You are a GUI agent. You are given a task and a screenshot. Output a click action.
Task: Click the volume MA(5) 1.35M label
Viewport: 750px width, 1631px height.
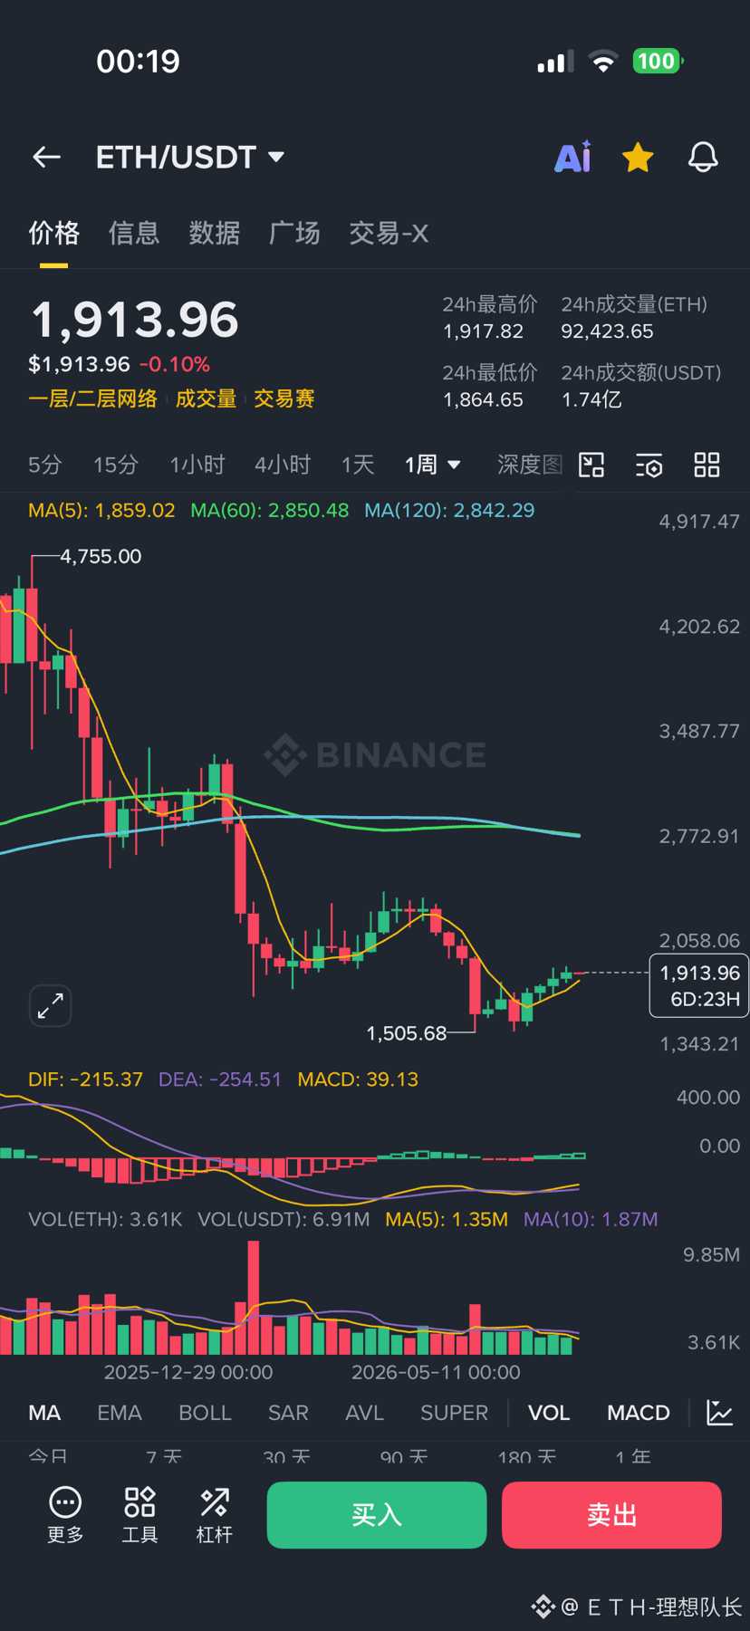(447, 1219)
